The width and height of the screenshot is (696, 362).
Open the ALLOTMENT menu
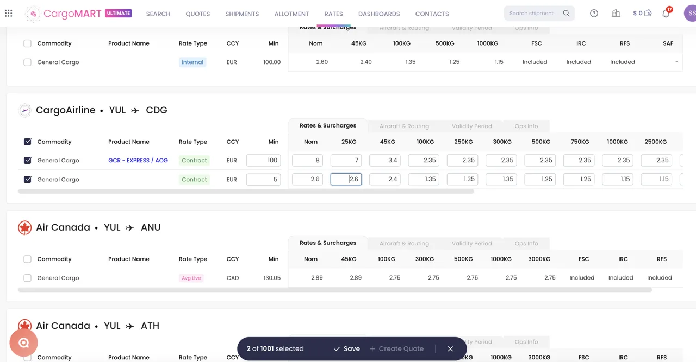(291, 14)
